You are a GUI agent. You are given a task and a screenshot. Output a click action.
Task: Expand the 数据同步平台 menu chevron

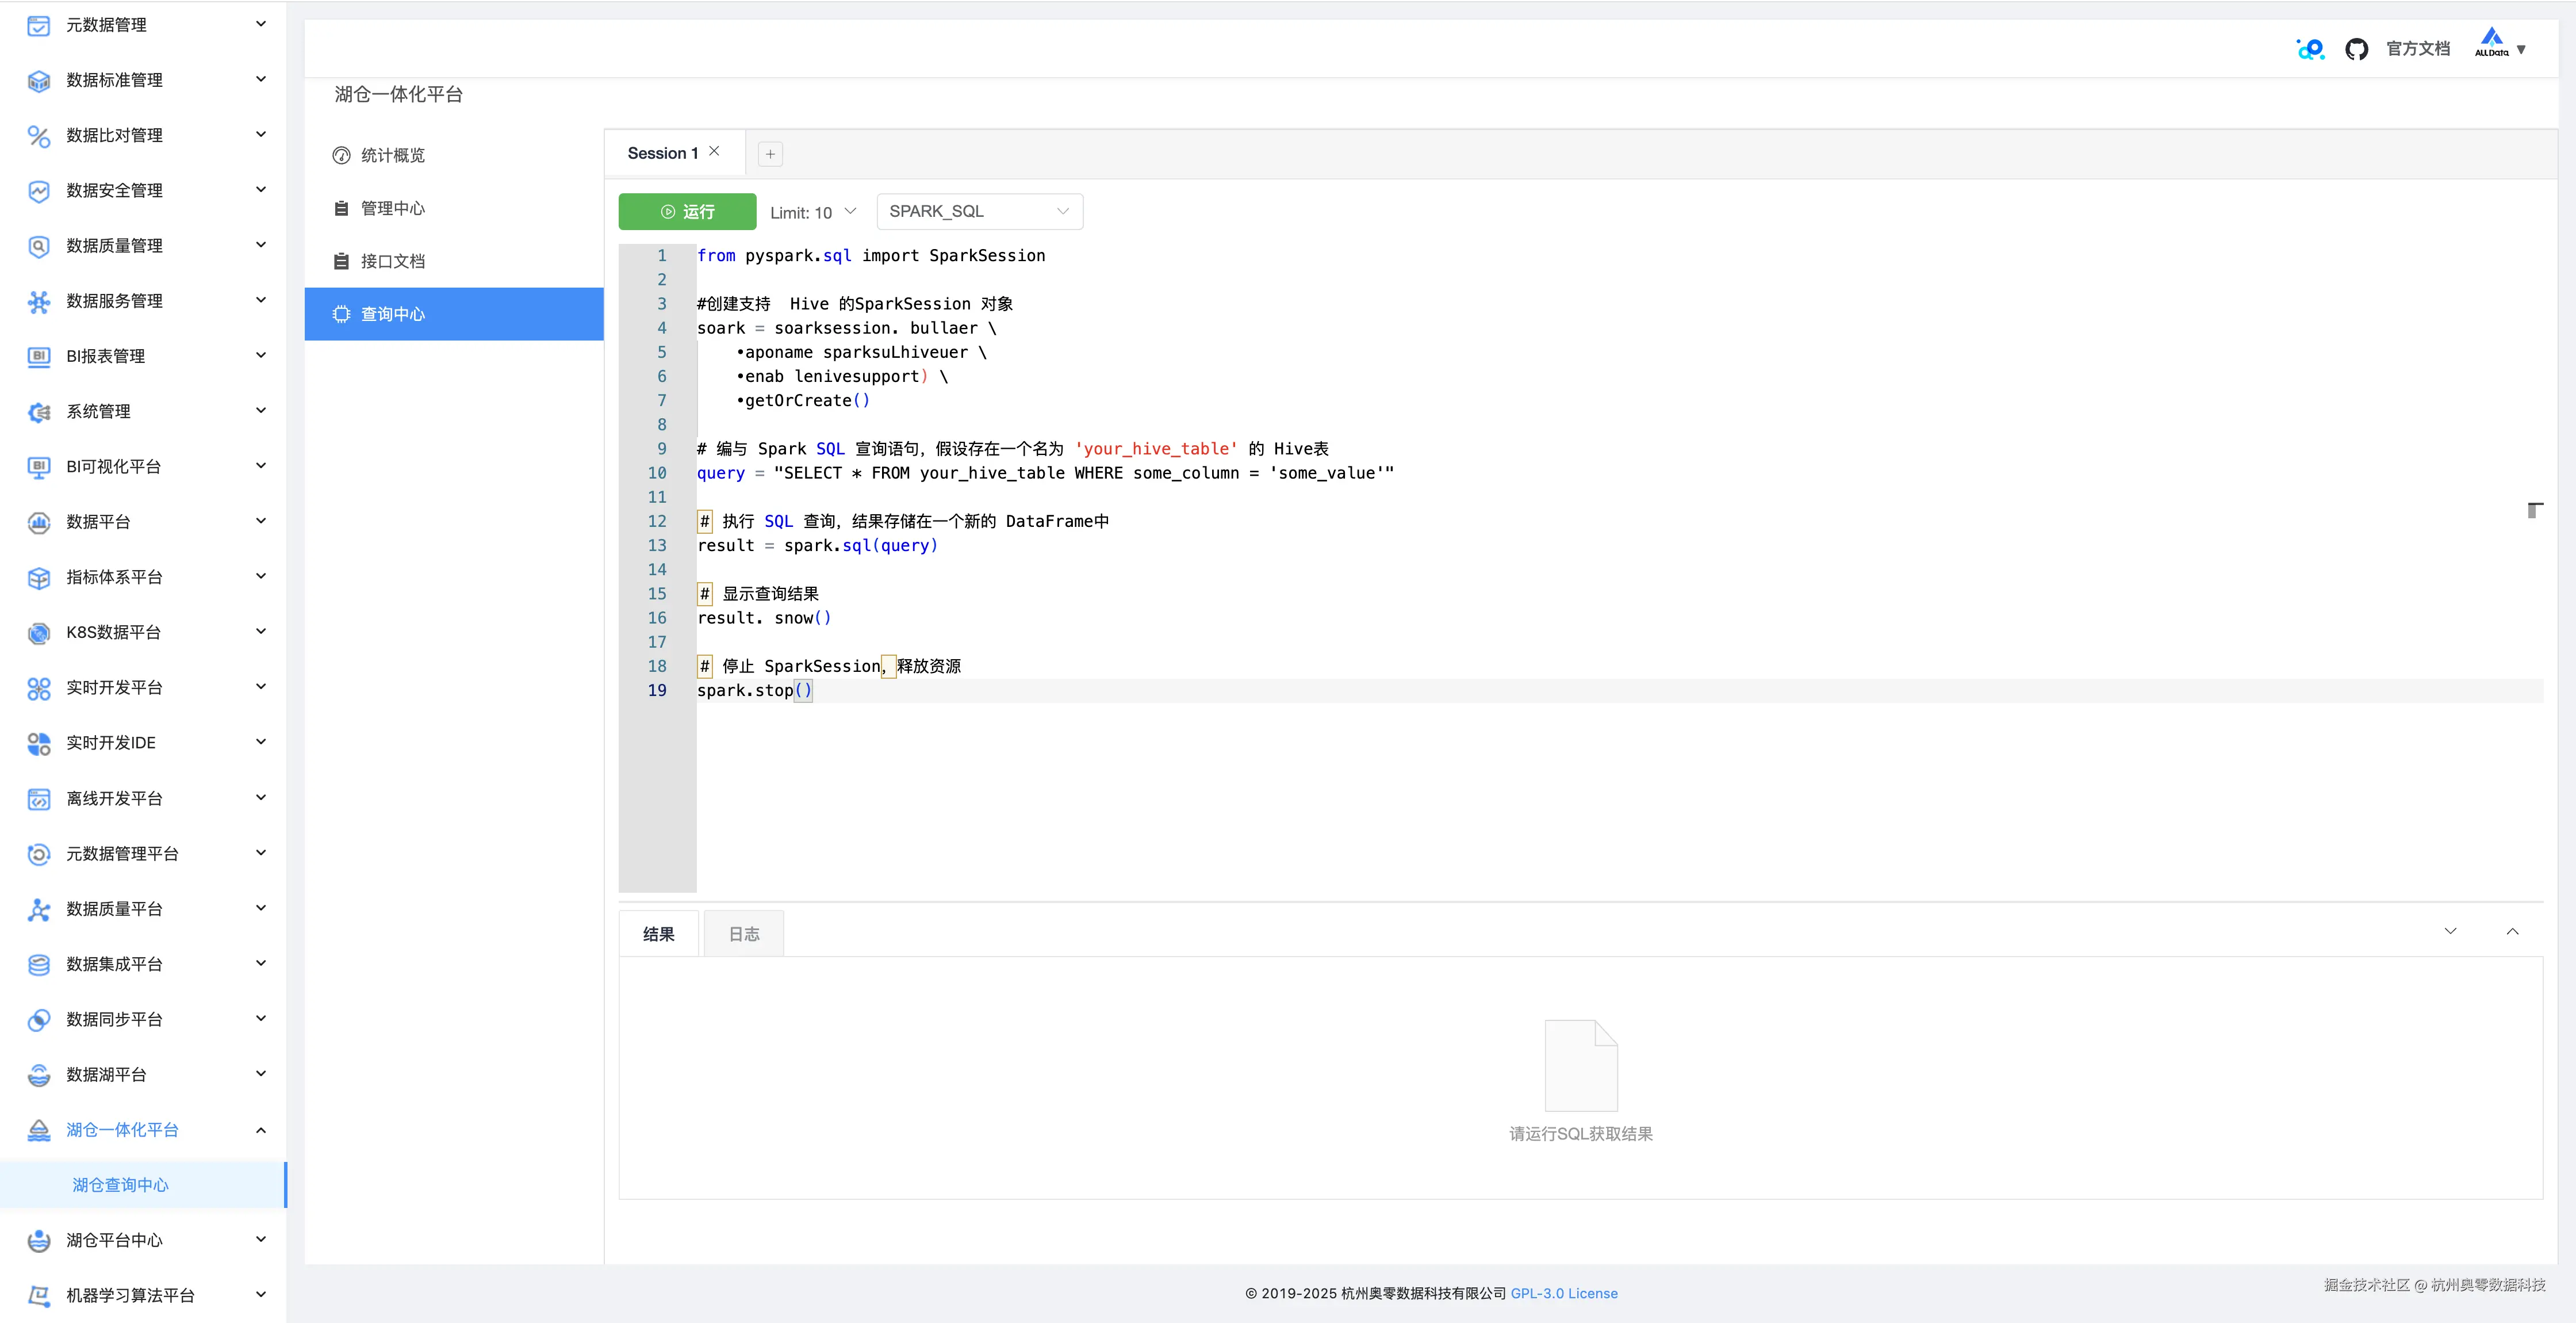tap(261, 1018)
